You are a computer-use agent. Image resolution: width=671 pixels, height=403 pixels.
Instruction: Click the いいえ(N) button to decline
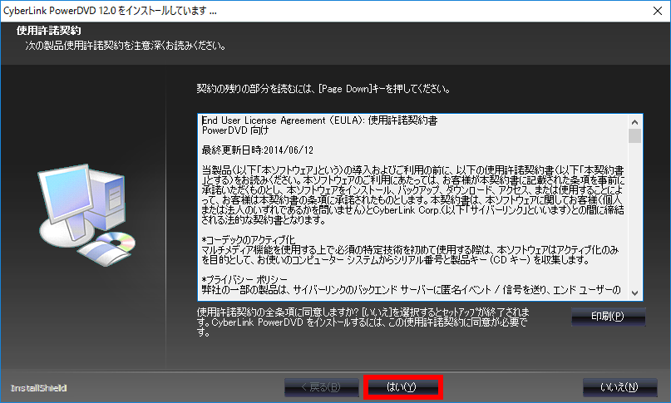(619, 387)
